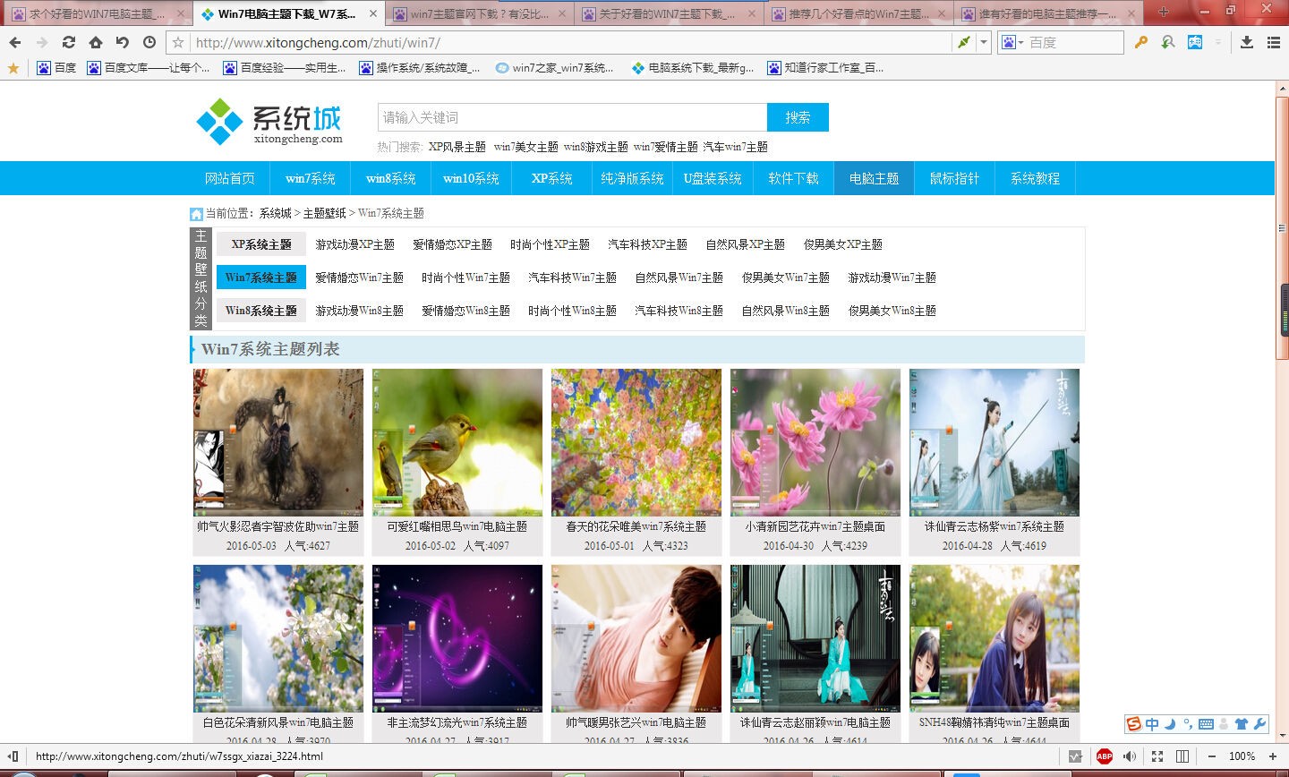
Task: Open the 百度文库 bookmark
Action: point(149,67)
